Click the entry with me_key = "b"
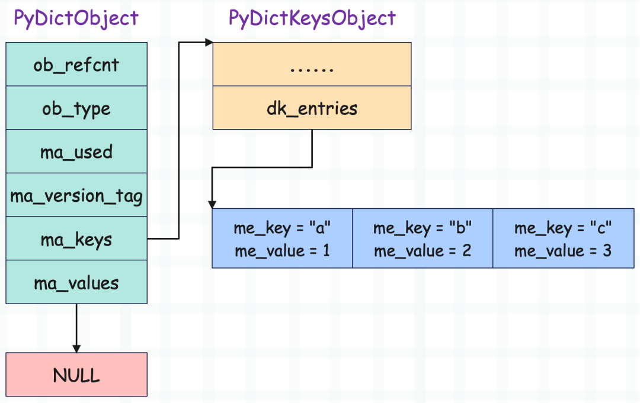The image size is (640, 403). click(x=423, y=238)
